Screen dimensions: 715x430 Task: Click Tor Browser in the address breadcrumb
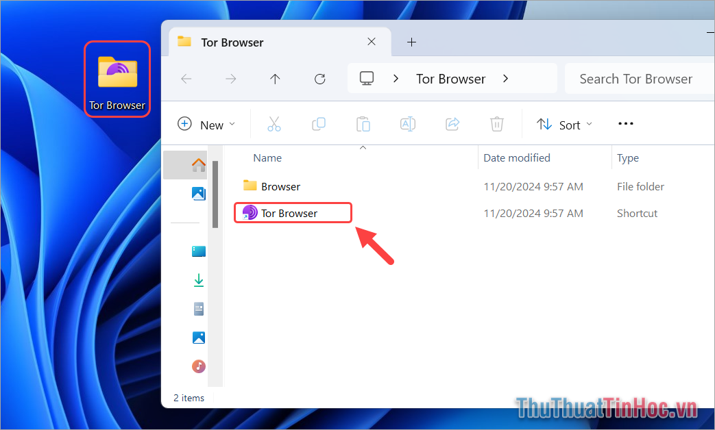[450, 79]
